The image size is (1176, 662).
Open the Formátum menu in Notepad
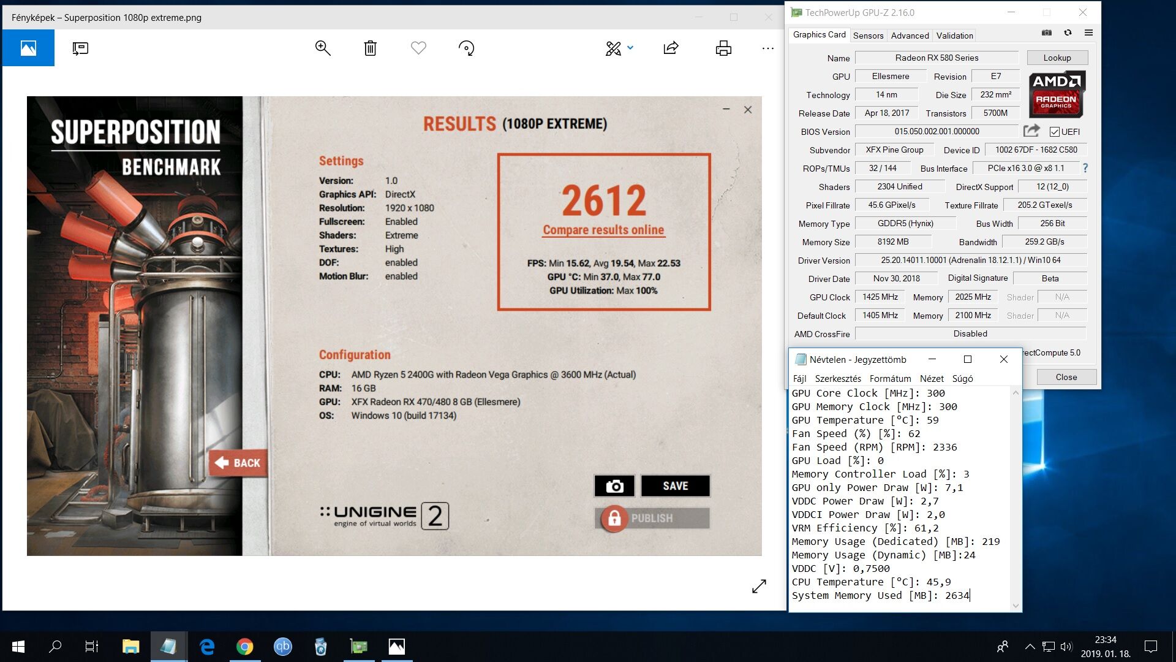(x=890, y=379)
